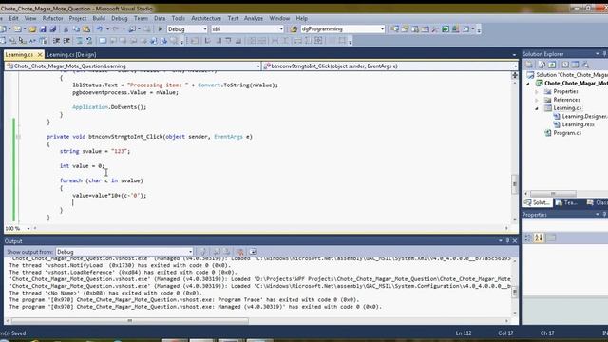Open the Architecture menu

pos(206,18)
